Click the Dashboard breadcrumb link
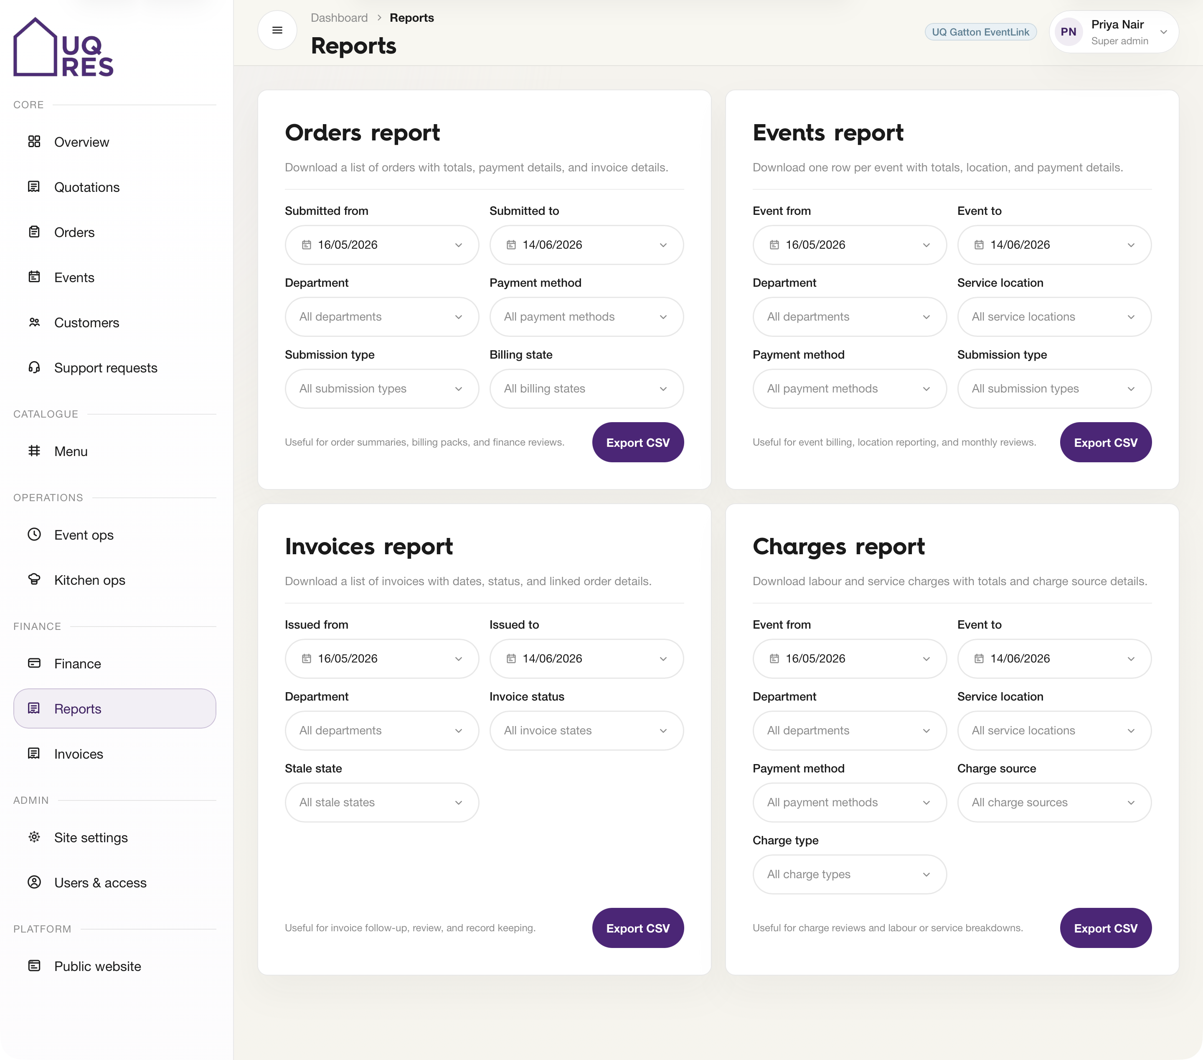 (339, 18)
